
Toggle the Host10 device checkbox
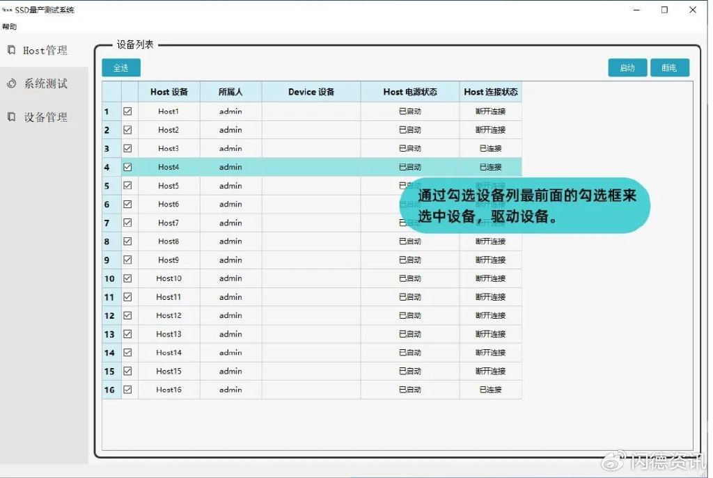tap(128, 278)
